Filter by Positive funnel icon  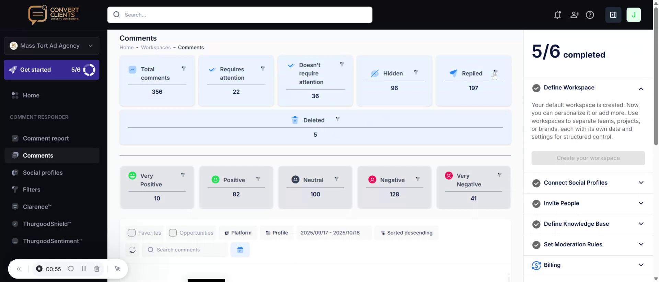[258, 179]
